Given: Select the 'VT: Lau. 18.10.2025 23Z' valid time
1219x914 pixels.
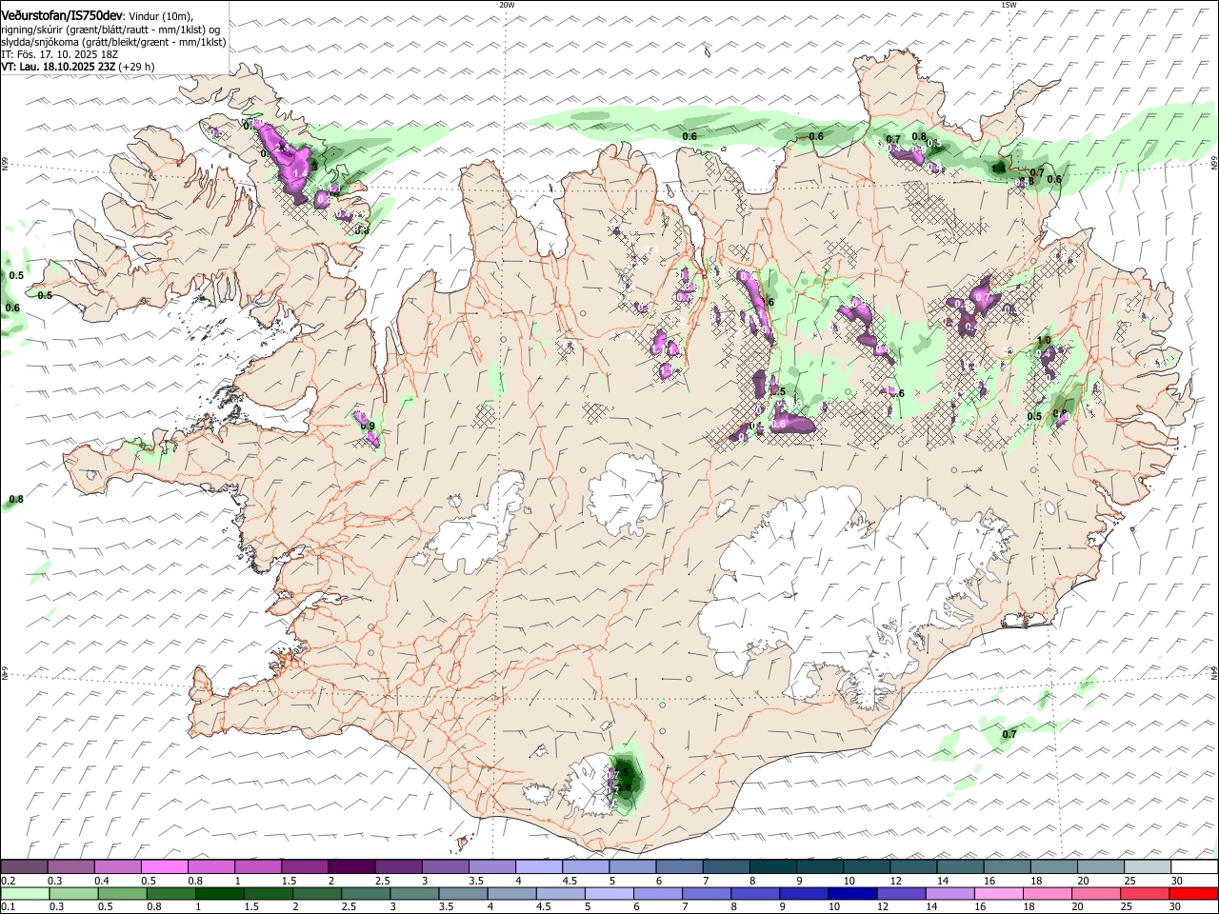Looking at the screenshot, I should (59, 67).
